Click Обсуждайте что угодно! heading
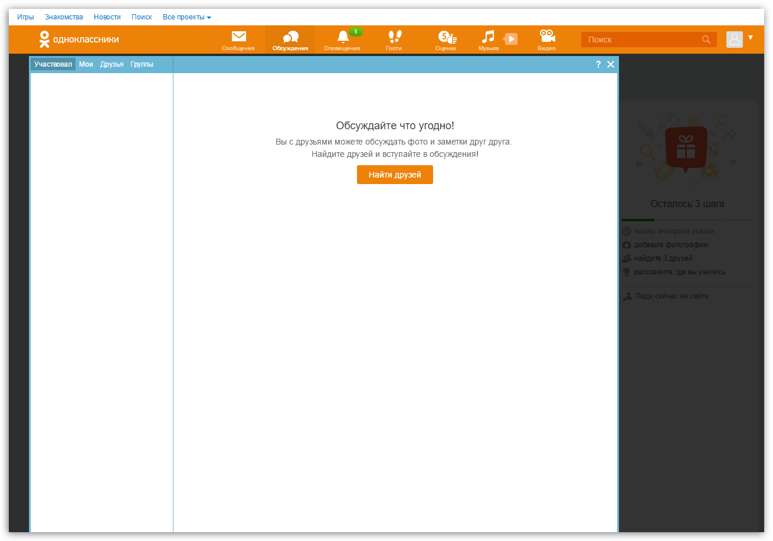This screenshot has height=541, width=773. (x=395, y=126)
